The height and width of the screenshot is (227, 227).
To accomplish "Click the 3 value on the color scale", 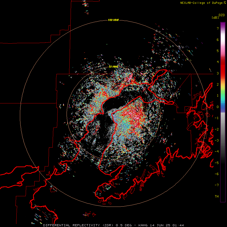I will pyautogui.click(x=218, y=73).
